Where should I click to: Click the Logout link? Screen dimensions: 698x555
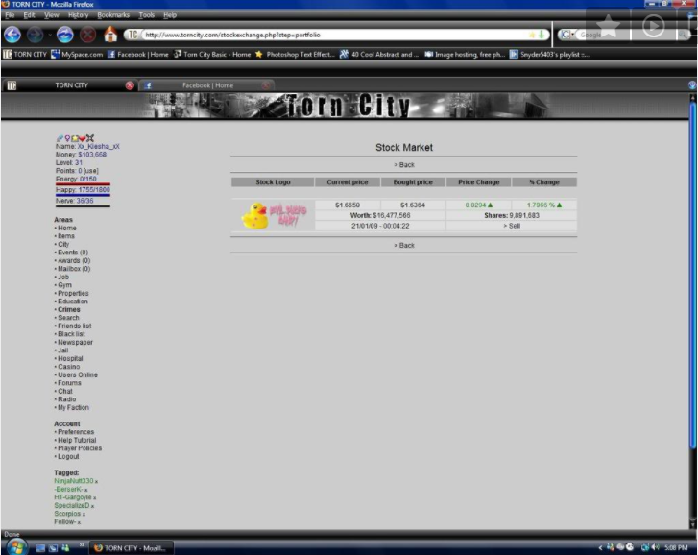pyautogui.click(x=68, y=457)
